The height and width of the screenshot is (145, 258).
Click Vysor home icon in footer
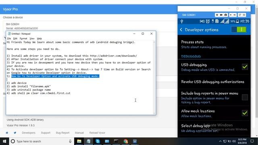coord(7,133)
